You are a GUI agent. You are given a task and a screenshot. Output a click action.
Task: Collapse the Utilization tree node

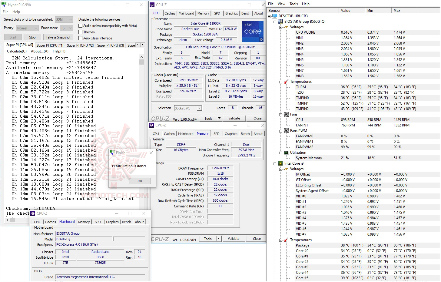click(x=281, y=153)
